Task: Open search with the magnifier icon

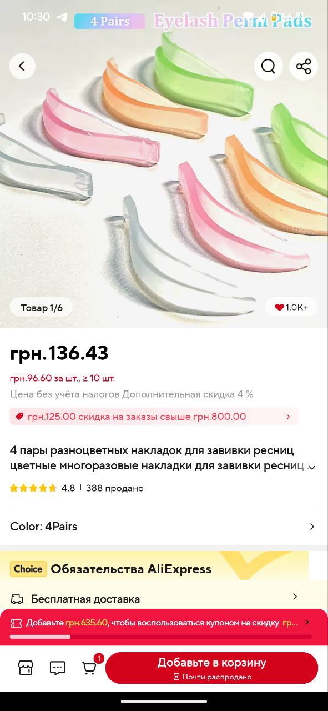Action: [x=269, y=67]
